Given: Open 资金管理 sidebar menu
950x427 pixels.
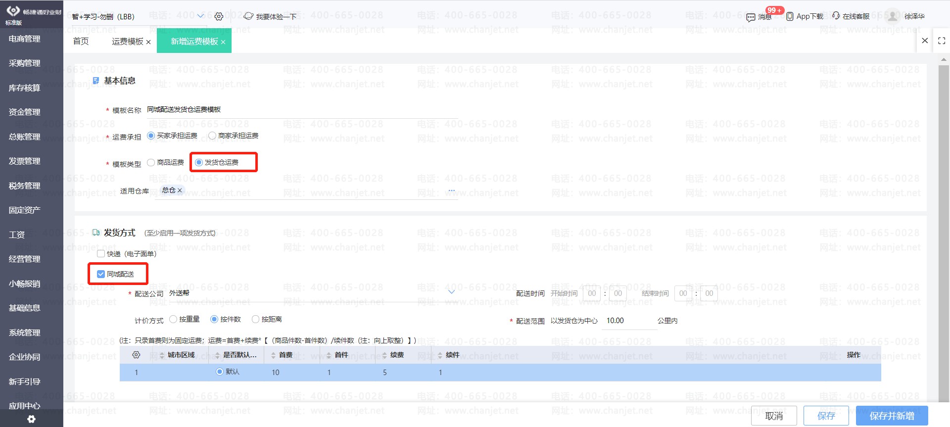Looking at the screenshot, I should pos(25,112).
